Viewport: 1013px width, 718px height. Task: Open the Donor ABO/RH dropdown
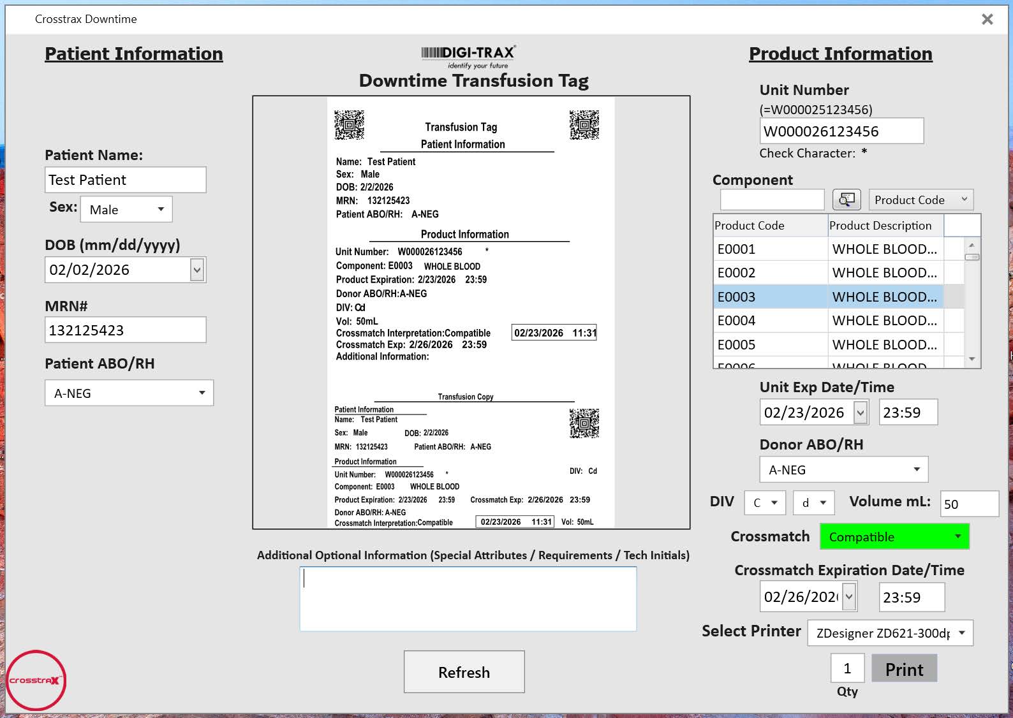coord(843,470)
